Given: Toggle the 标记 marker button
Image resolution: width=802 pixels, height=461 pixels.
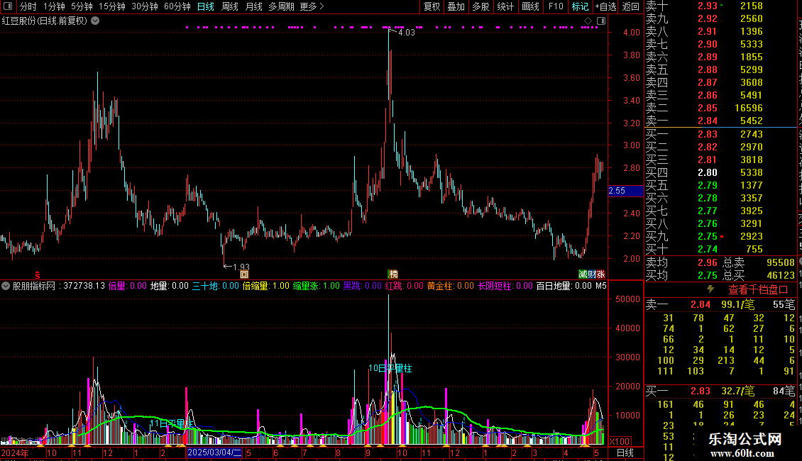Looking at the screenshot, I should pyautogui.click(x=580, y=6).
